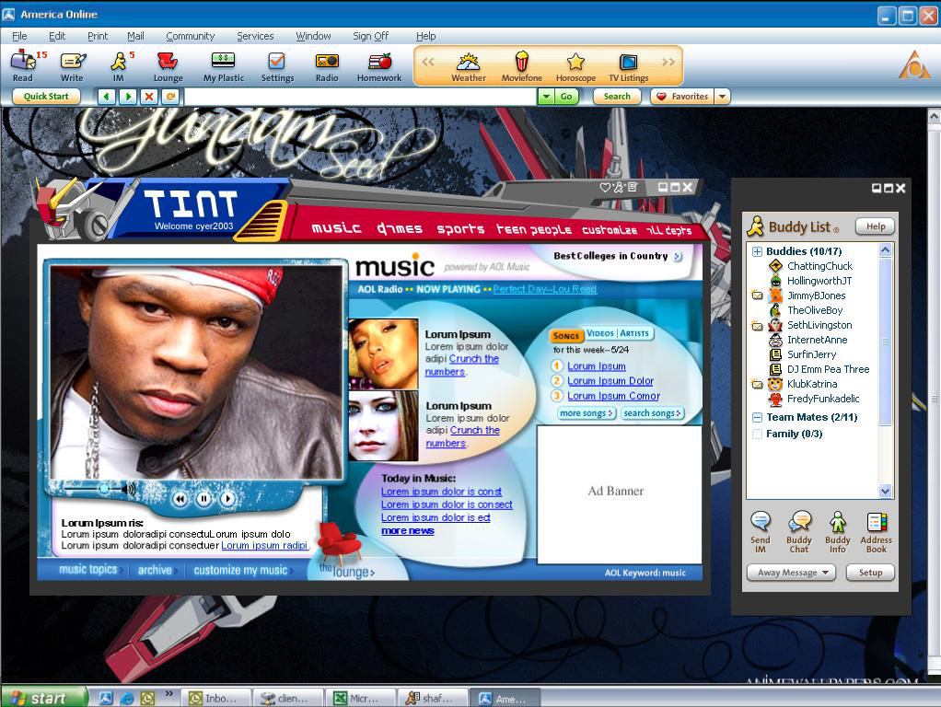Collapse the Team Mates (2/11) group
941x707 pixels.
(x=758, y=417)
